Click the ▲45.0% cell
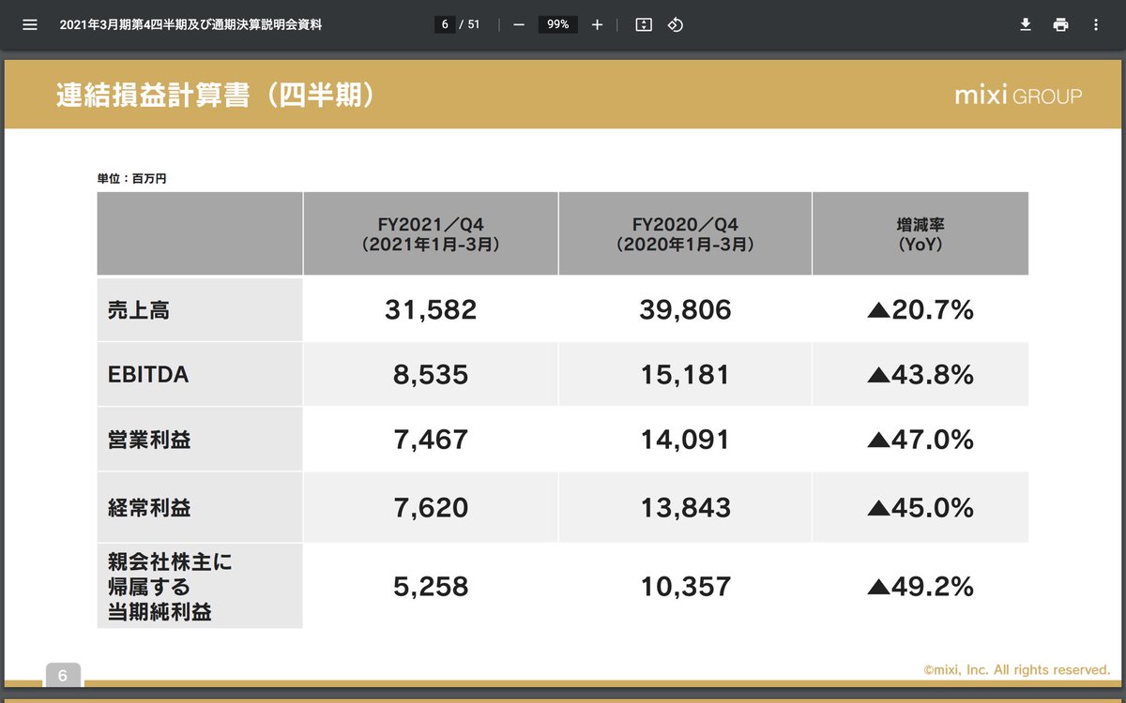The height and width of the screenshot is (703, 1126). pyautogui.click(x=921, y=507)
